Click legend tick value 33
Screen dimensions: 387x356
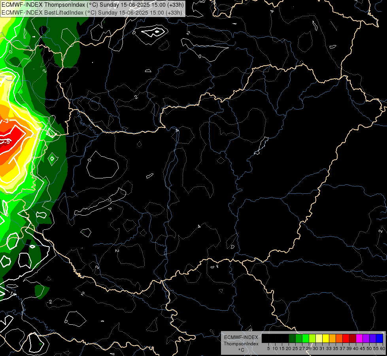[x=329, y=348]
